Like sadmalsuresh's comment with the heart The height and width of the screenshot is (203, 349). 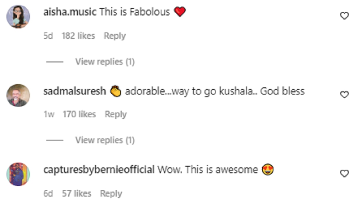click(344, 95)
